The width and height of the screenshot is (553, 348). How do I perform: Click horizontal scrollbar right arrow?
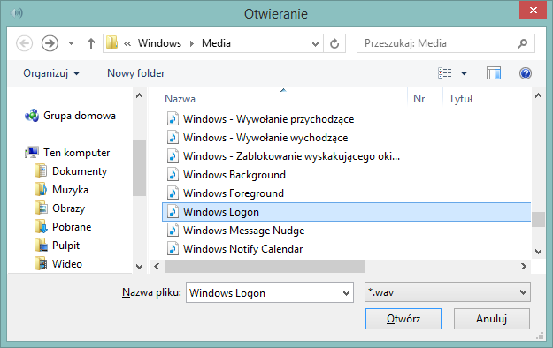(524, 266)
